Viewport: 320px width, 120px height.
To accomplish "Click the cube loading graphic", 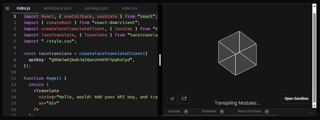I will click(x=237, y=53).
